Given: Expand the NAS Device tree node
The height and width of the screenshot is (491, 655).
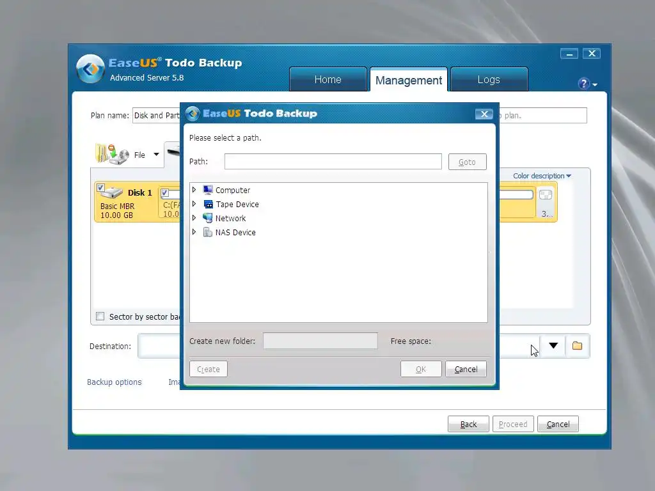Looking at the screenshot, I should [194, 232].
